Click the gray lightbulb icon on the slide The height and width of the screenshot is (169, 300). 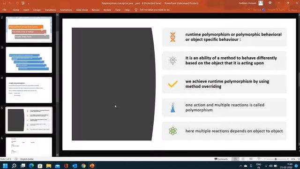point(172,61)
